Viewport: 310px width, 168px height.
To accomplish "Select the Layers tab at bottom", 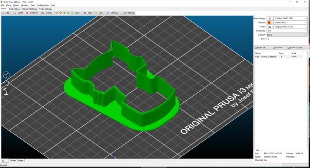I will (21, 161).
